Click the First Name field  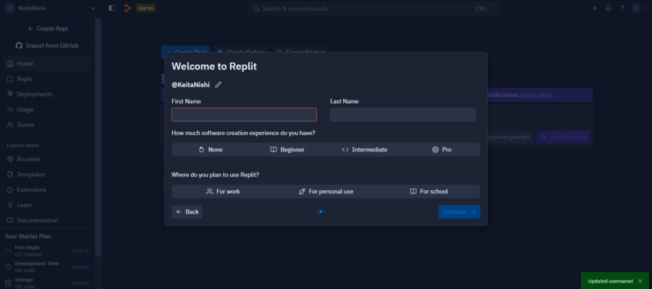244,115
